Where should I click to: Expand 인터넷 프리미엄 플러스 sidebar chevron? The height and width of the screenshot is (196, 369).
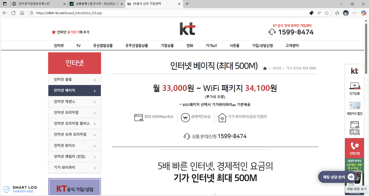click(x=95, y=124)
